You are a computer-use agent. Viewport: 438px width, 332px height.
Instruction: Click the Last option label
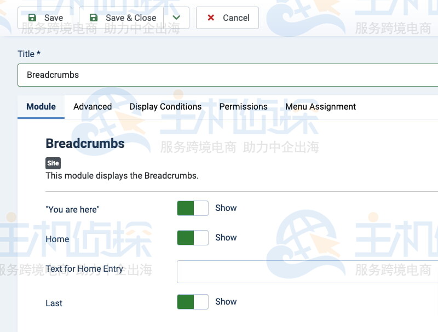click(54, 303)
